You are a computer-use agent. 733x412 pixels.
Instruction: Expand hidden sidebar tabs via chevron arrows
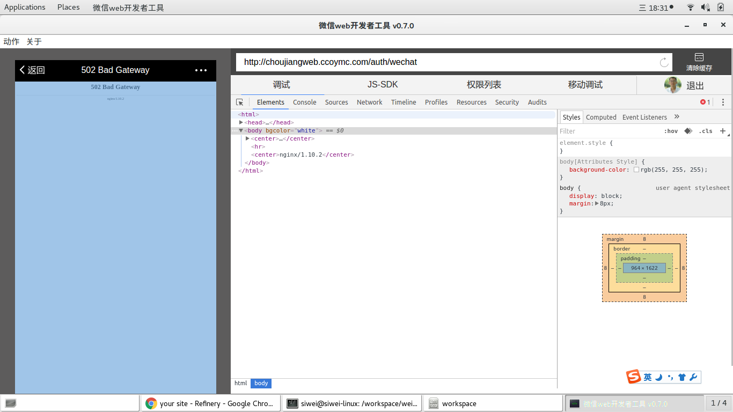coord(677,117)
